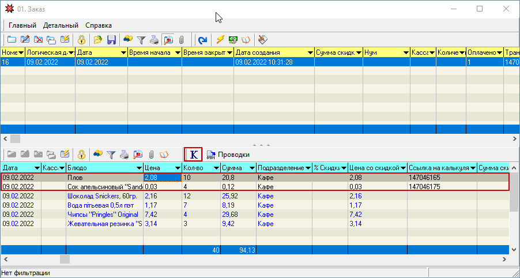Click the save (floppy disk) icon in top toolbar
This screenshot has height=278, width=520.
pos(112,40)
